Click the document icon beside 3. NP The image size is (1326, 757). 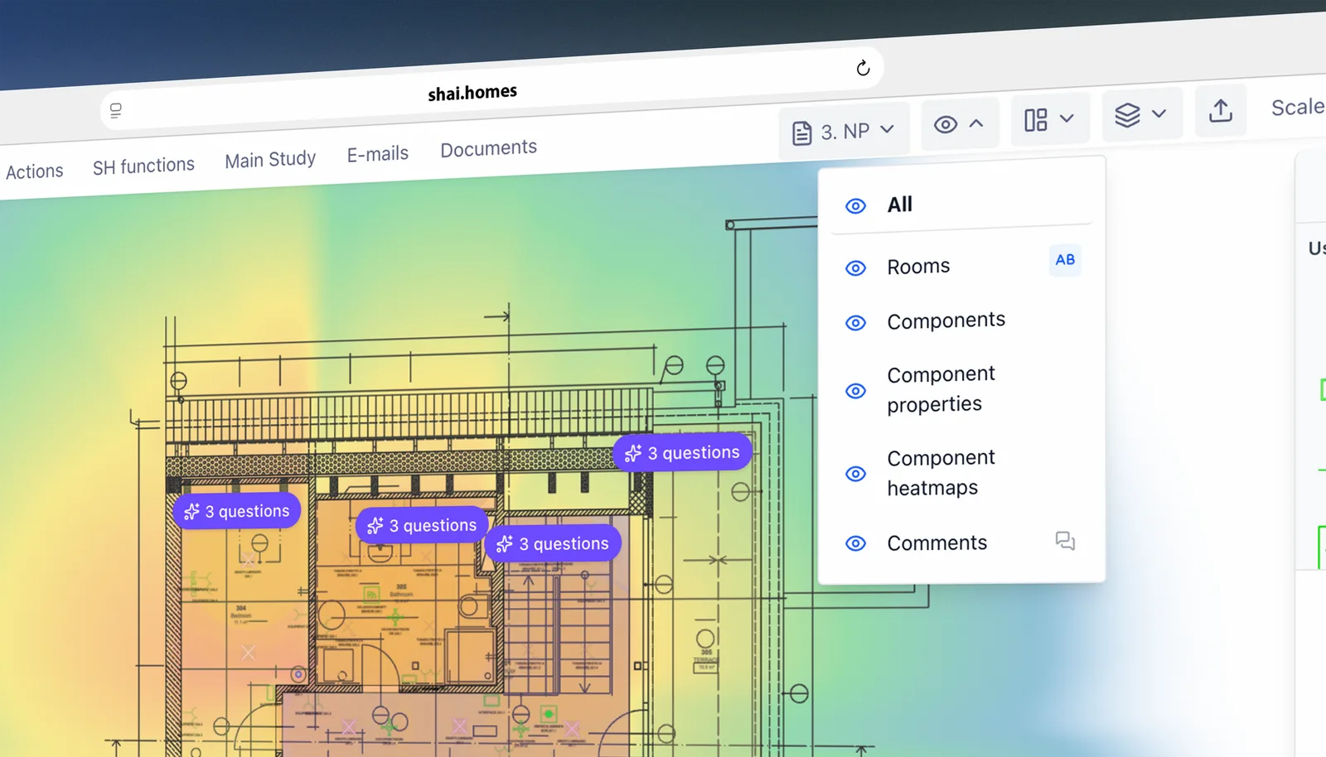tap(801, 133)
